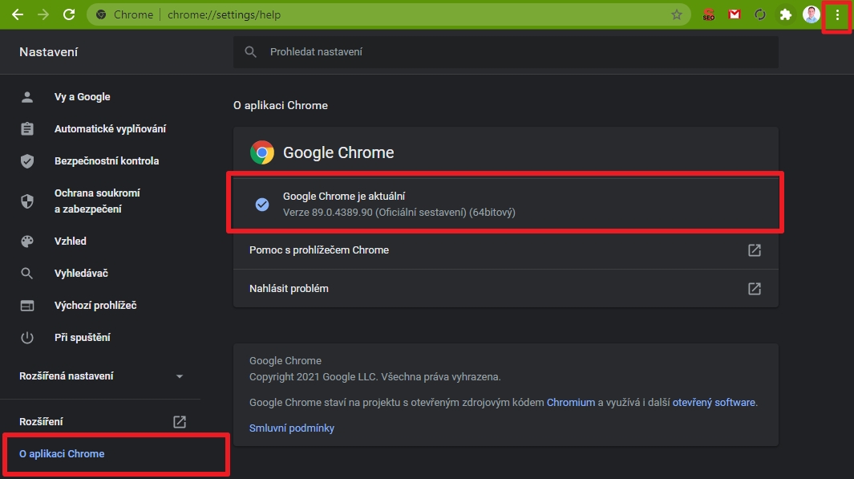Click the circular sync extension icon
This screenshot has width=854, height=479.
click(x=759, y=14)
